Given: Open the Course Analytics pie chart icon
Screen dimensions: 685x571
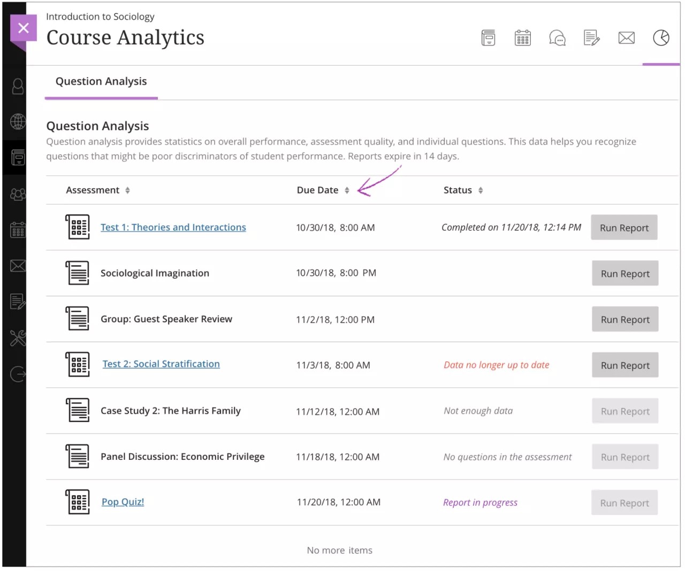Looking at the screenshot, I should [661, 37].
